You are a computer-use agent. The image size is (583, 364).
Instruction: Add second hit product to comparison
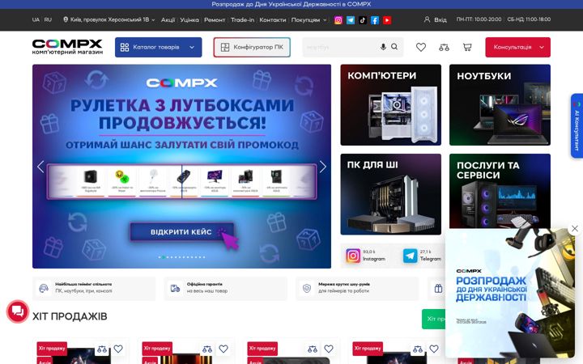(207, 349)
